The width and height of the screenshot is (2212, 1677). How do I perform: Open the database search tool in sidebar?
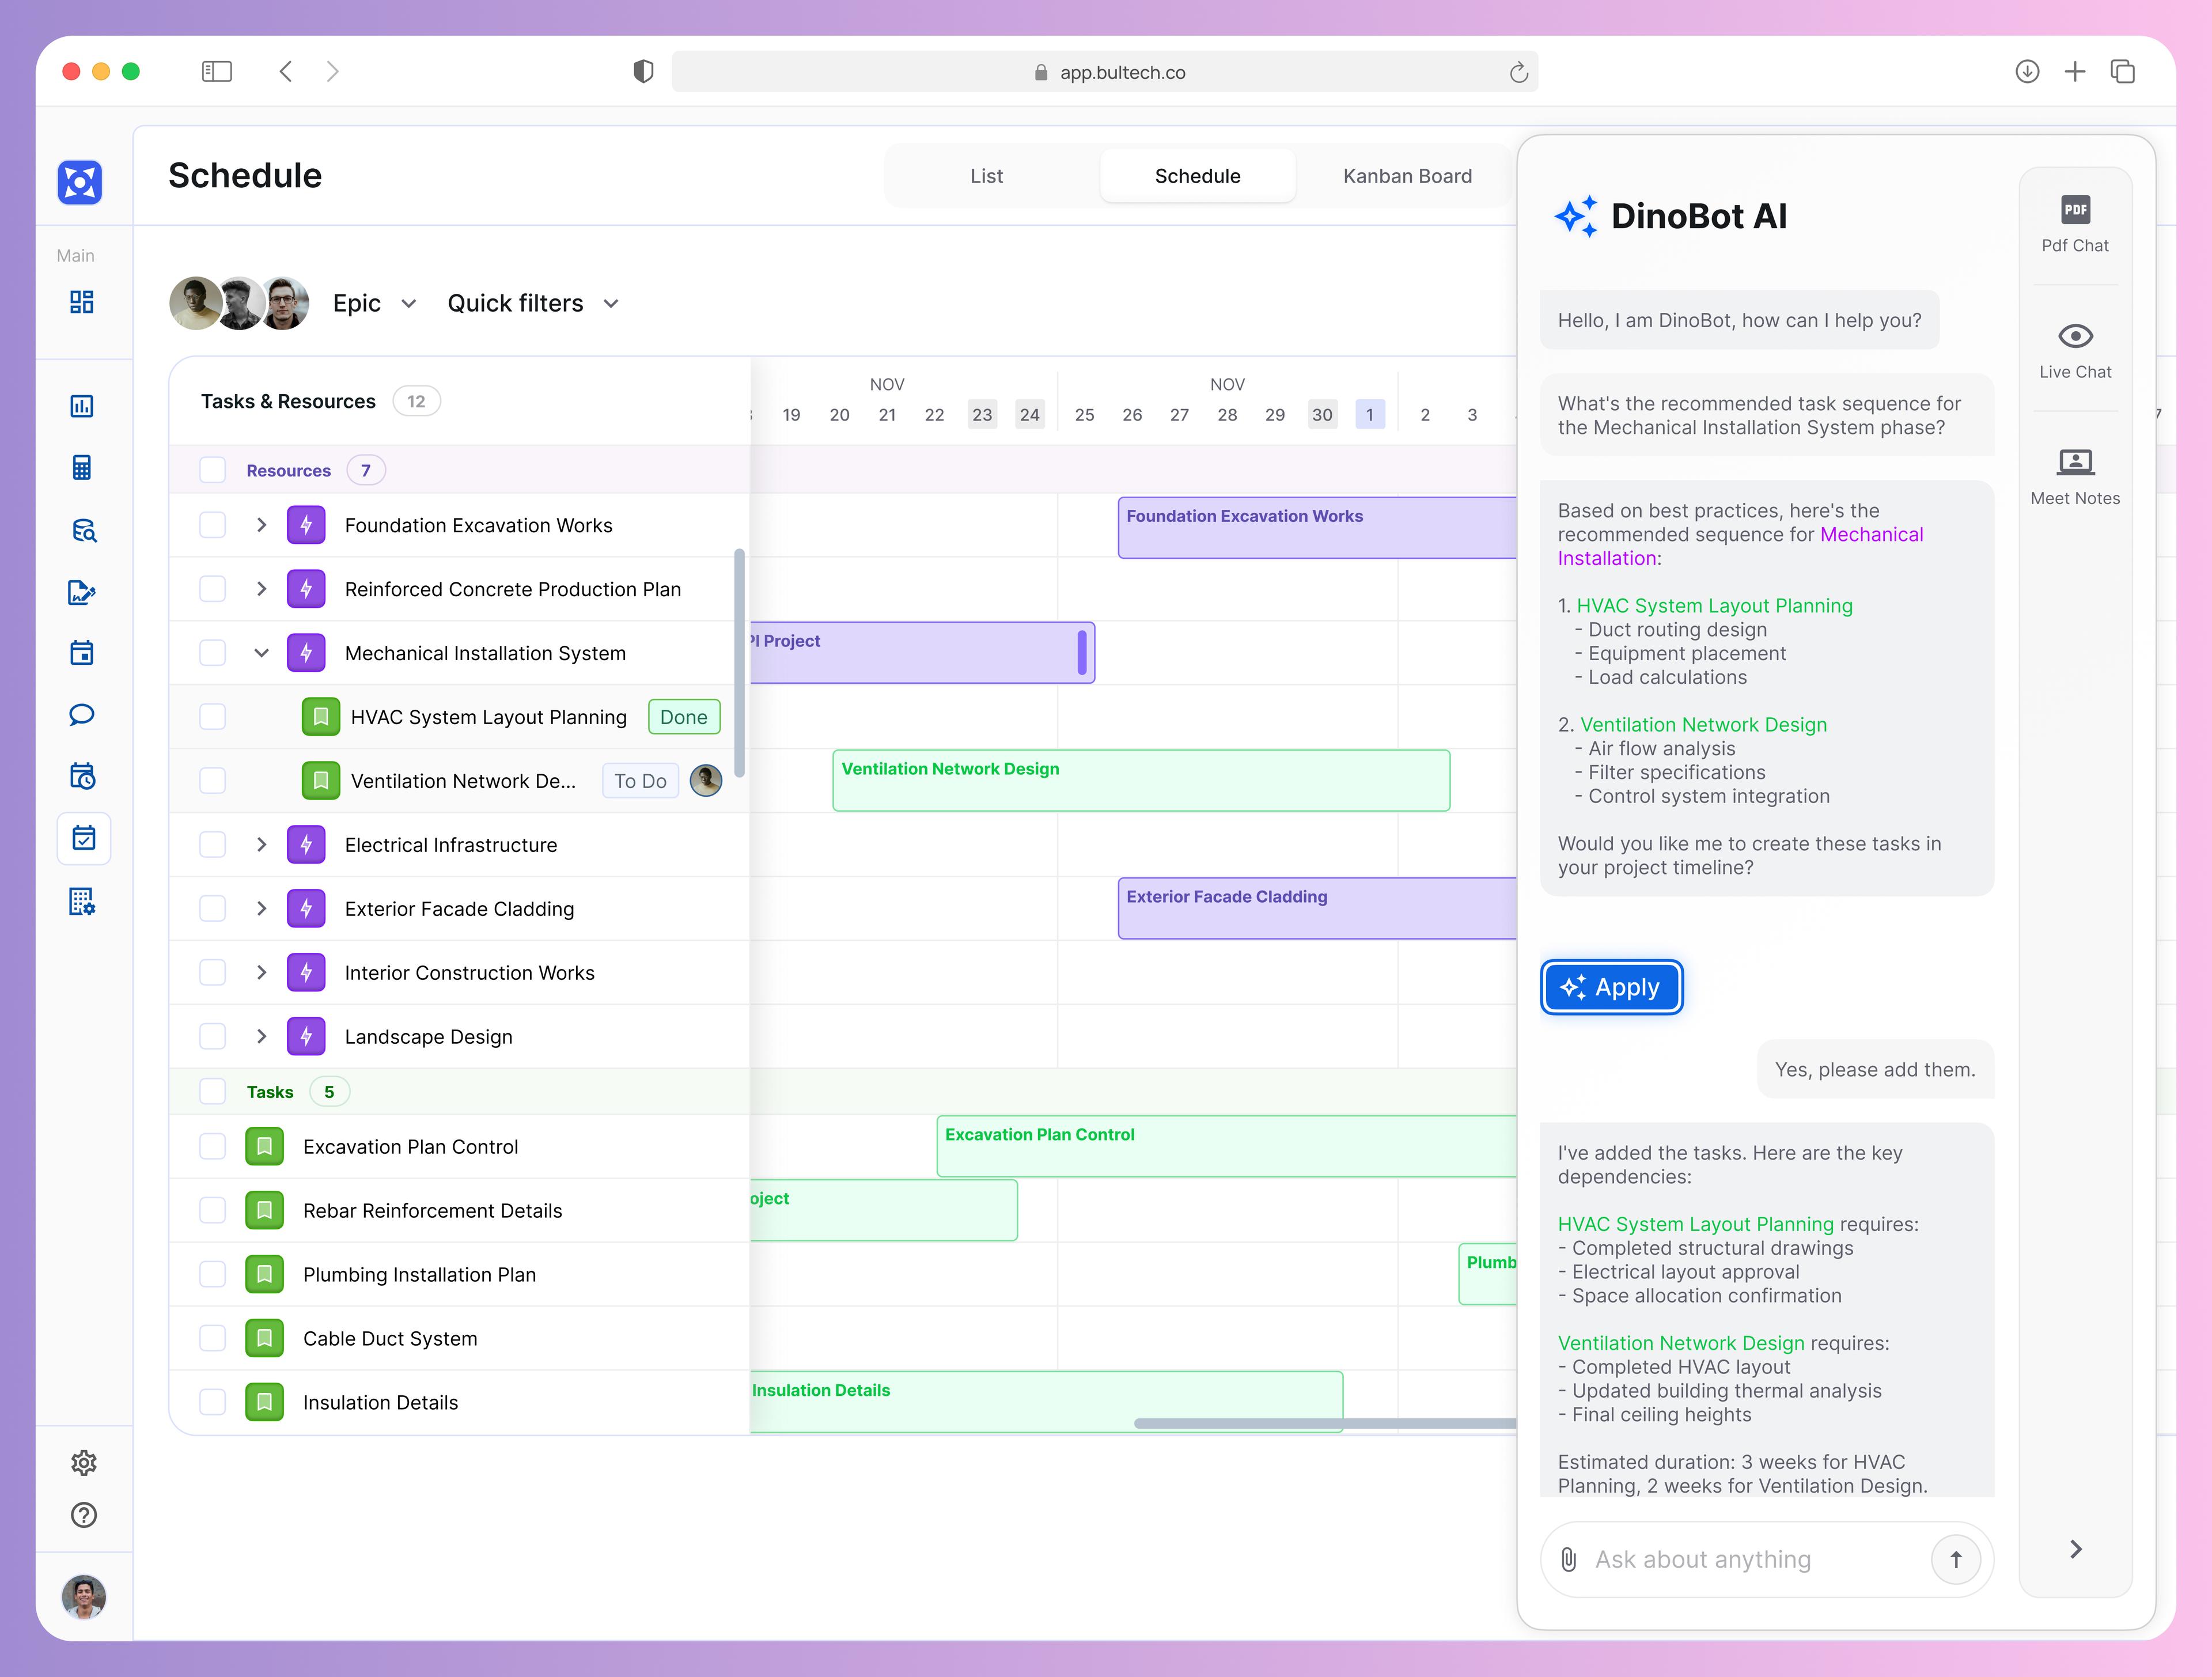(x=84, y=530)
